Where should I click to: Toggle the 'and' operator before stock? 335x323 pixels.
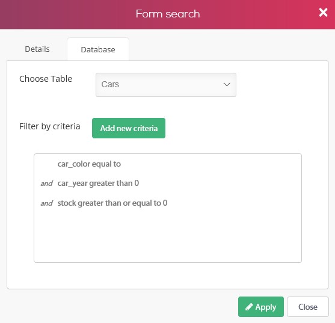click(x=46, y=203)
